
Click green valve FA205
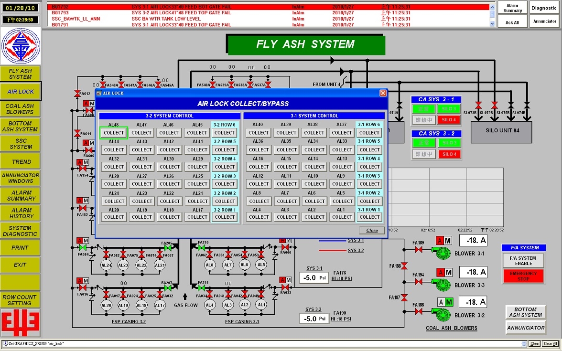(x=167, y=248)
